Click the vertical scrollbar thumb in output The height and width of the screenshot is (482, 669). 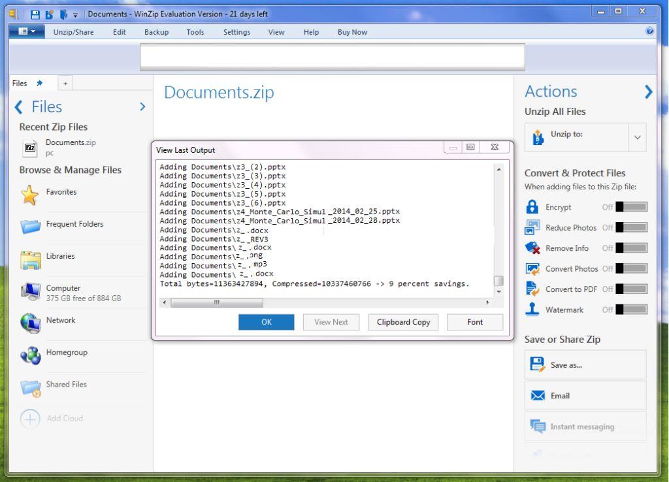pyautogui.click(x=498, y=280)
